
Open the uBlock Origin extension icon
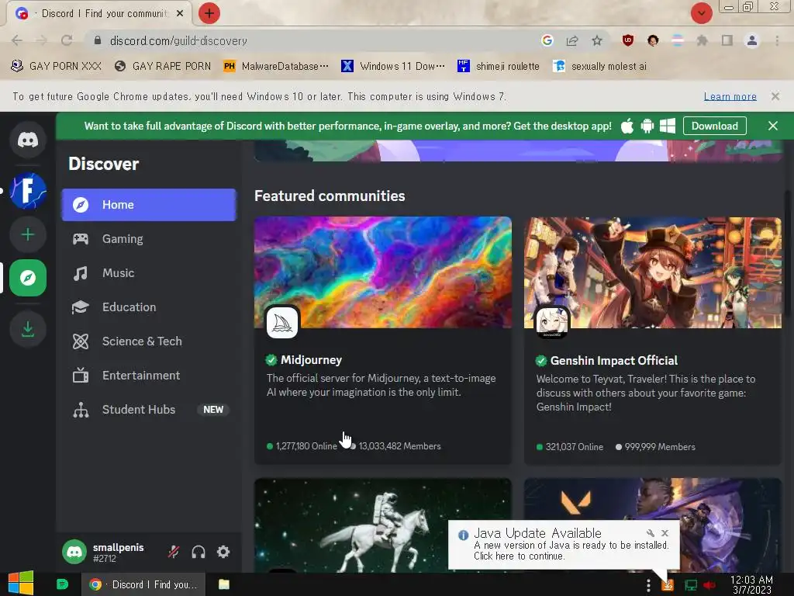pos(628,40)
